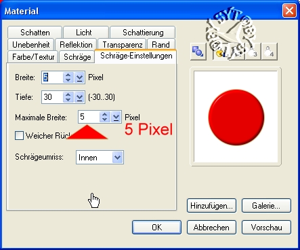The image size is (300, 250).
Task: Go to the Transparenz tab
Action: (x=123, y=45)
